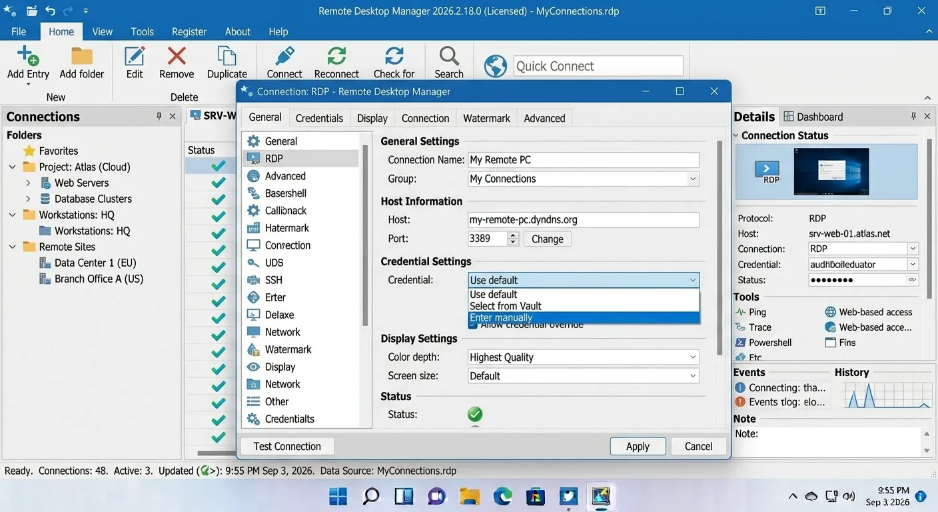Select Other in the dialog sidebar

[x=300, y=401]
